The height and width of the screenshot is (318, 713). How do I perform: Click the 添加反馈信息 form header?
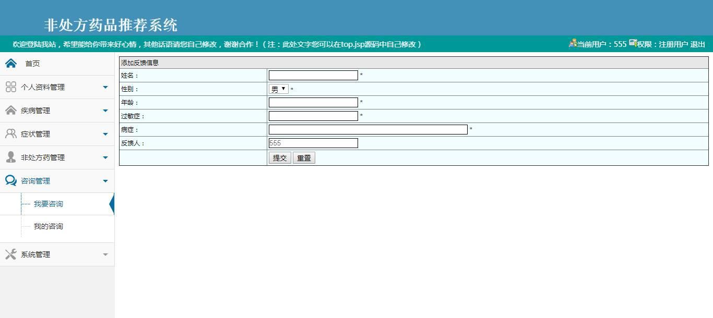tap(414, 63)
